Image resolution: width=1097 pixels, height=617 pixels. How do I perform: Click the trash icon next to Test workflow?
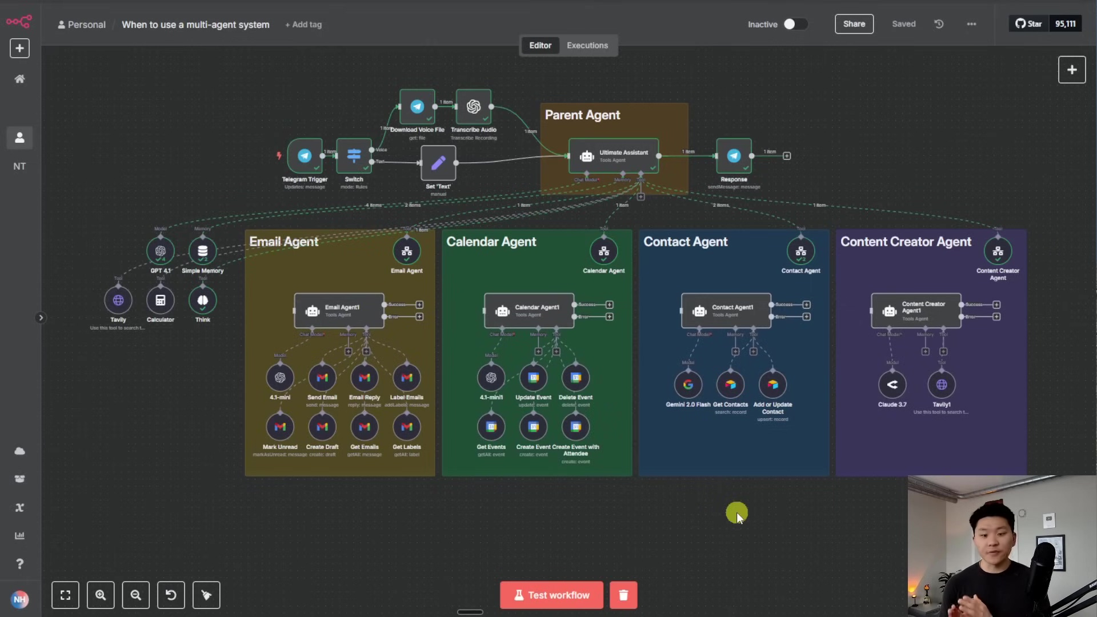(623, 595)
